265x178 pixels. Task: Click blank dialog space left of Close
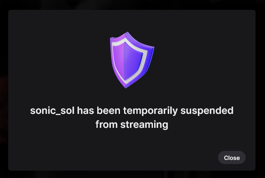(x=118, y=157)
